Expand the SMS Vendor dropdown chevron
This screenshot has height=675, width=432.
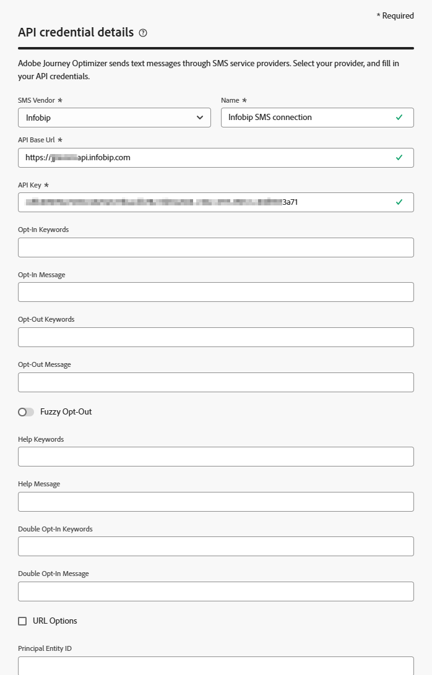(199, 118)
